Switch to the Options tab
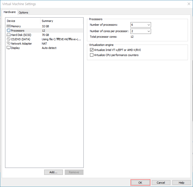The height and width of the screenshot is (187, 193). [x=23, y=12]
